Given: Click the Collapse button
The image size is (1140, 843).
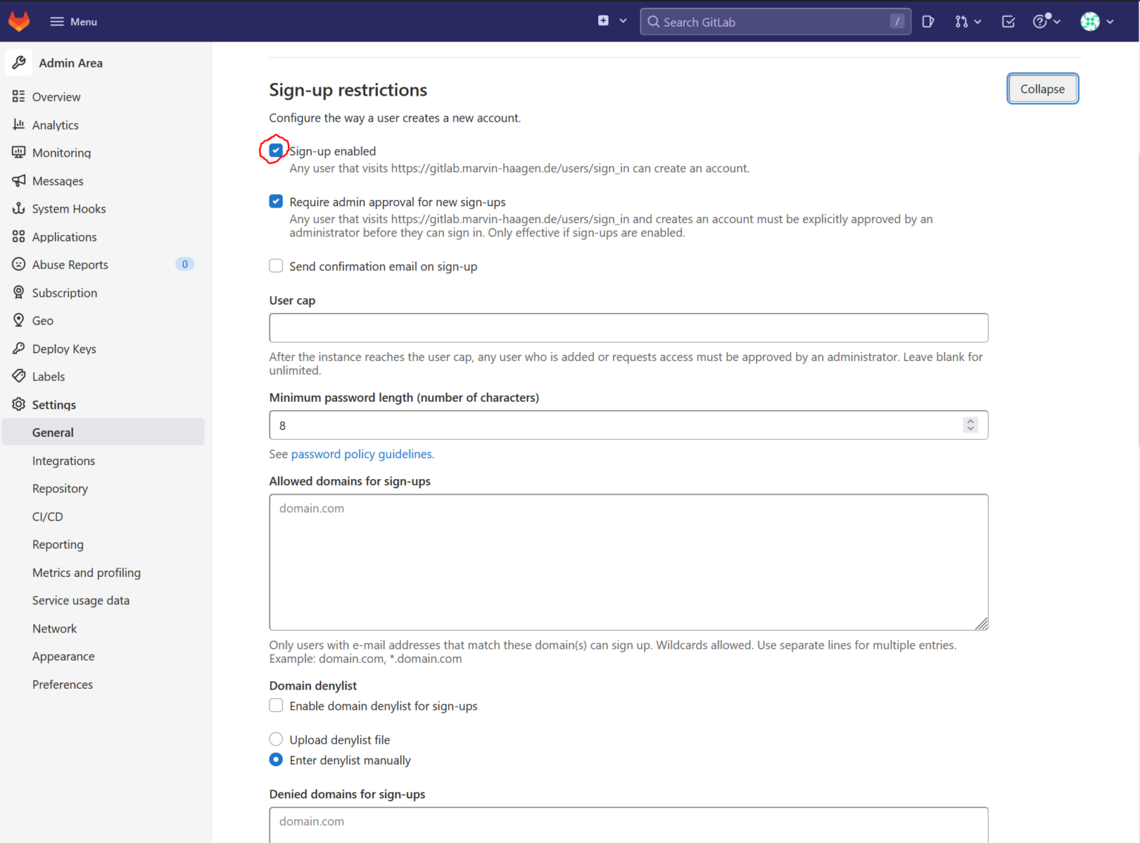Looking at the screenshot, I should coord(1042,88).
